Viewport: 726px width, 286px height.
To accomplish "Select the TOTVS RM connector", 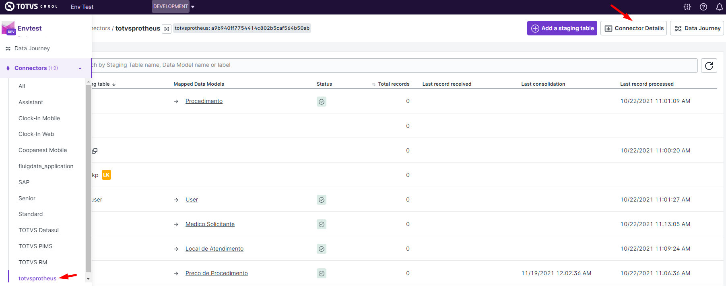I will click(x=33, y=262).
